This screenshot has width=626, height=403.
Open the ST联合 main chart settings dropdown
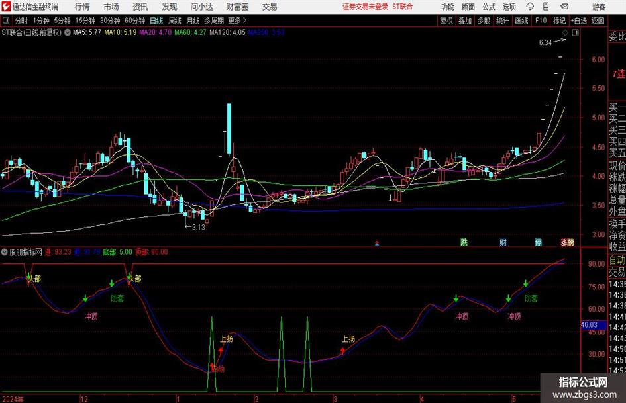68,32
